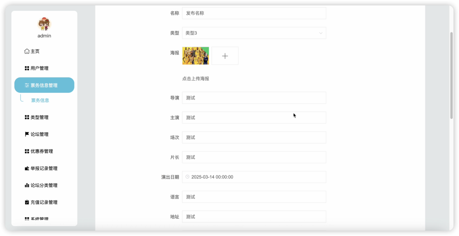The height and width of the screenshot is (236, 459).
Task: Click the flag icon beside 论坛管理
Action: [27, 134]
